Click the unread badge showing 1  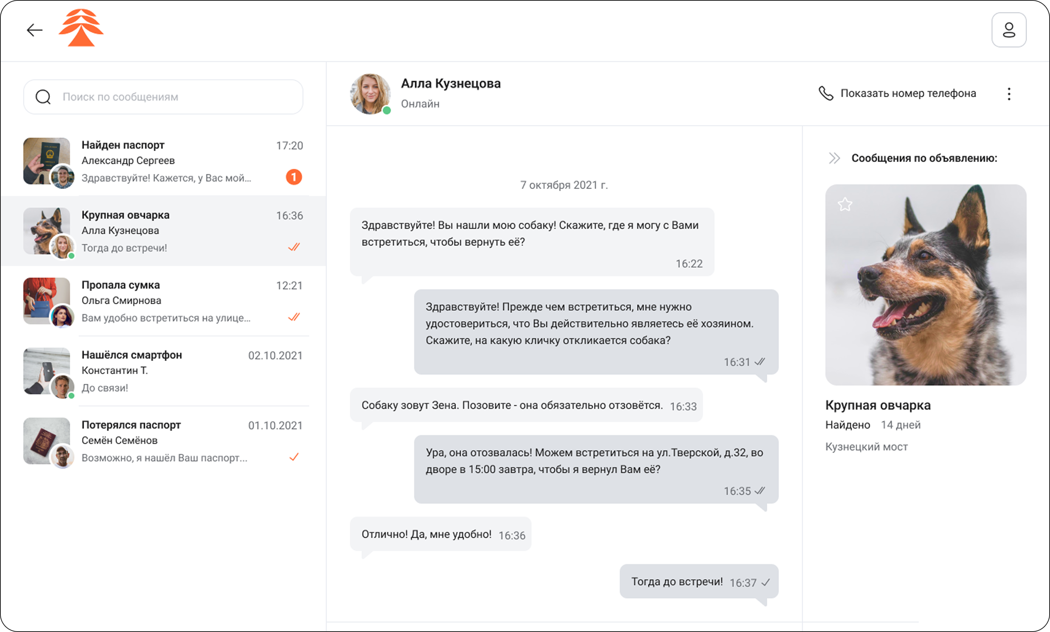(x=294, y=177)
